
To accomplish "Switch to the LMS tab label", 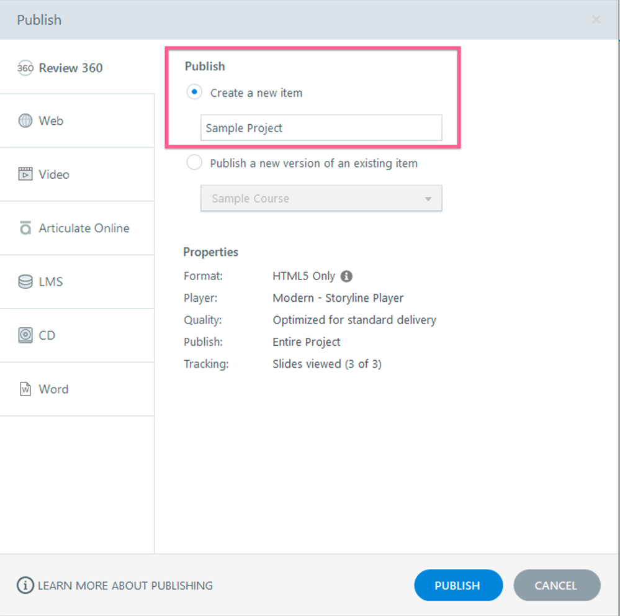I will pos(51,282).
